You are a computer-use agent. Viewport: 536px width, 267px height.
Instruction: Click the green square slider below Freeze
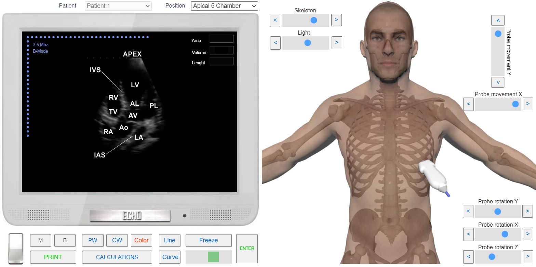(213, 257)
